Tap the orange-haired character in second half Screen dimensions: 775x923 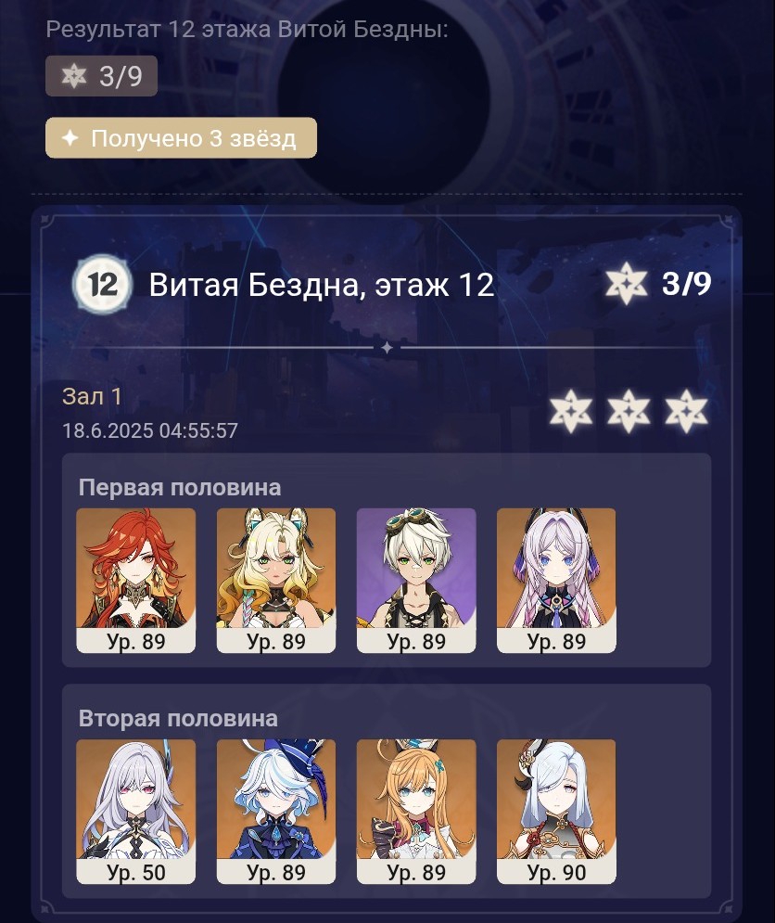(416, 812)
